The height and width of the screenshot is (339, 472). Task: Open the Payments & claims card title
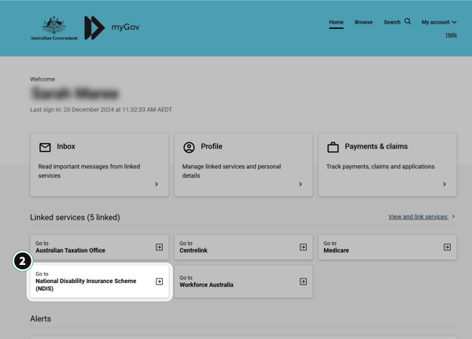click(376, 146)
